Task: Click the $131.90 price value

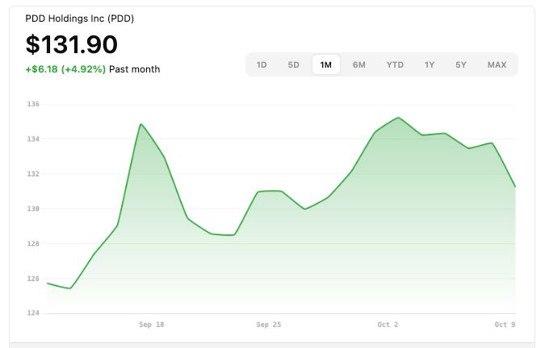Action: (x=72, y=44)
